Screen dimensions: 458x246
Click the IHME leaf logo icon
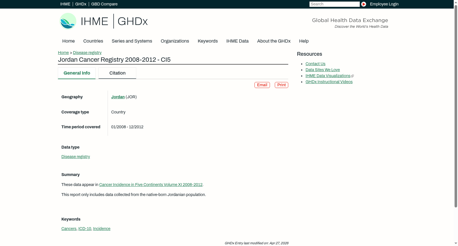[x=68, y=21]
